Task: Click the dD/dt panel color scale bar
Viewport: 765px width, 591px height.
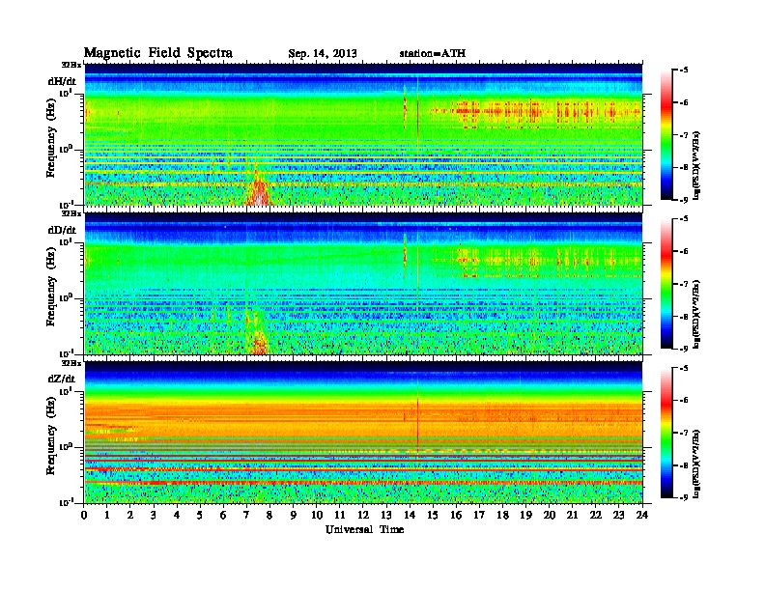Action: pos(666,284)
